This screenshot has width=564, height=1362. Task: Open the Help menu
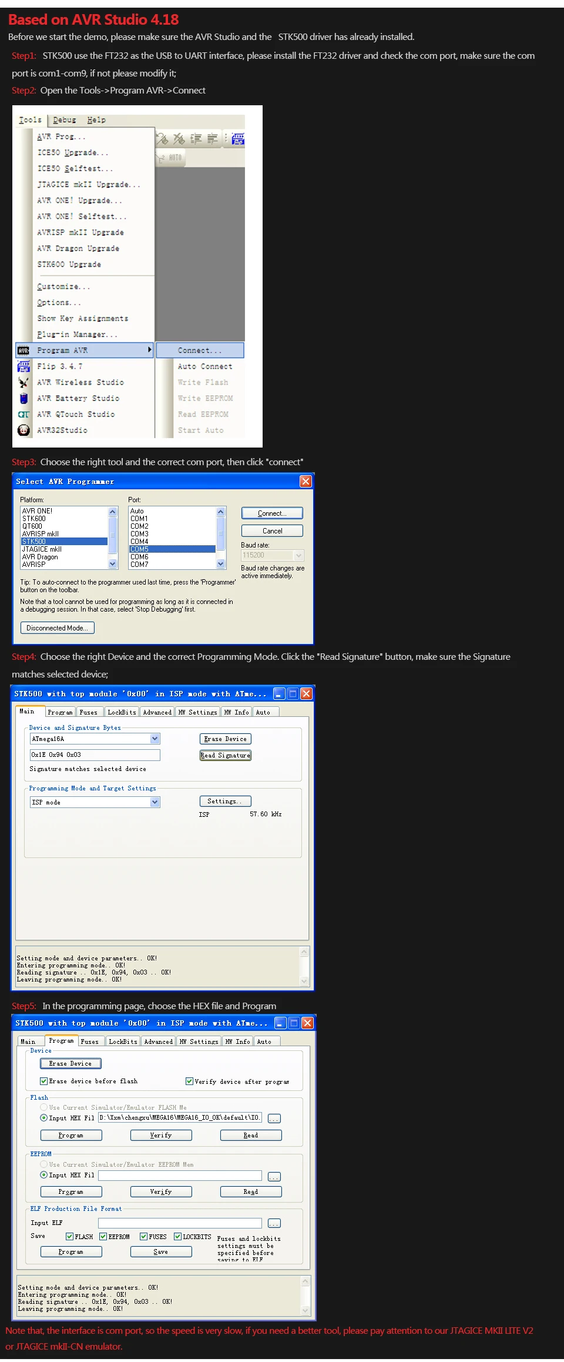point(96,120)
